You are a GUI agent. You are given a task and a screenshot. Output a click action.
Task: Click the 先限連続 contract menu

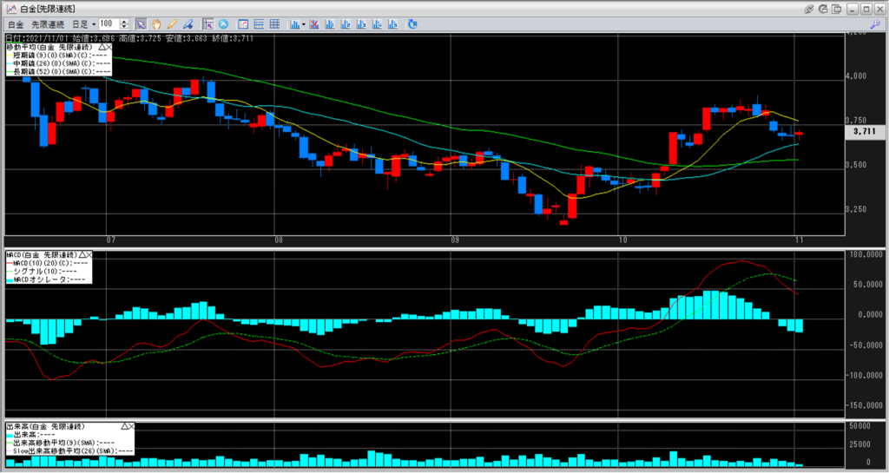49,23
